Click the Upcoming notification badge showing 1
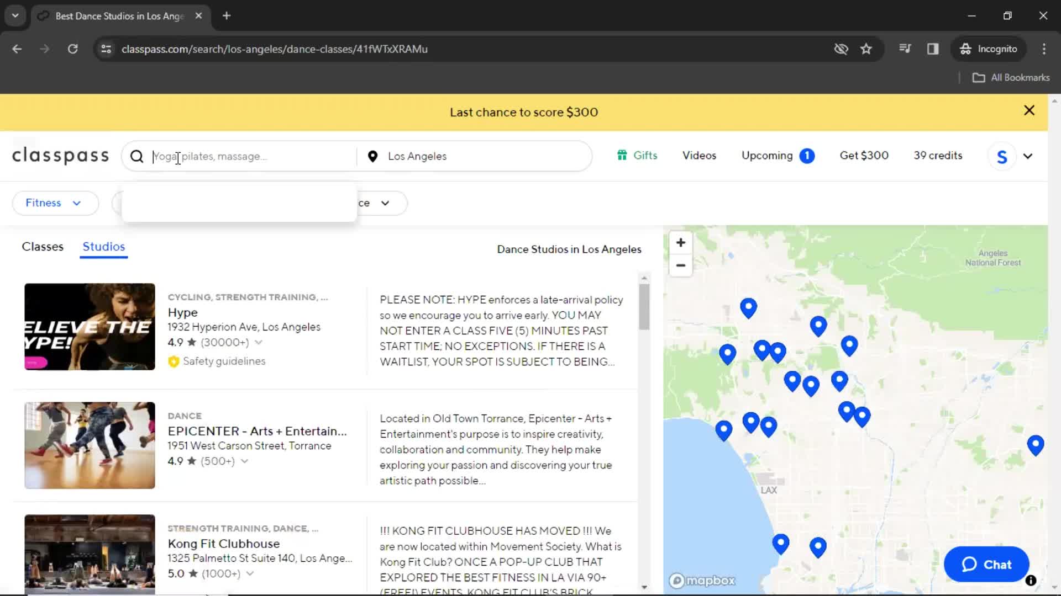The height and width of the screenshot is (596, 1061). [x=807, y=156]
